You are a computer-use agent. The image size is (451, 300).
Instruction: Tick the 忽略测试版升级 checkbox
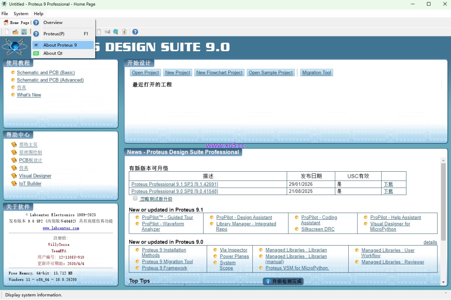pos(135,199)
